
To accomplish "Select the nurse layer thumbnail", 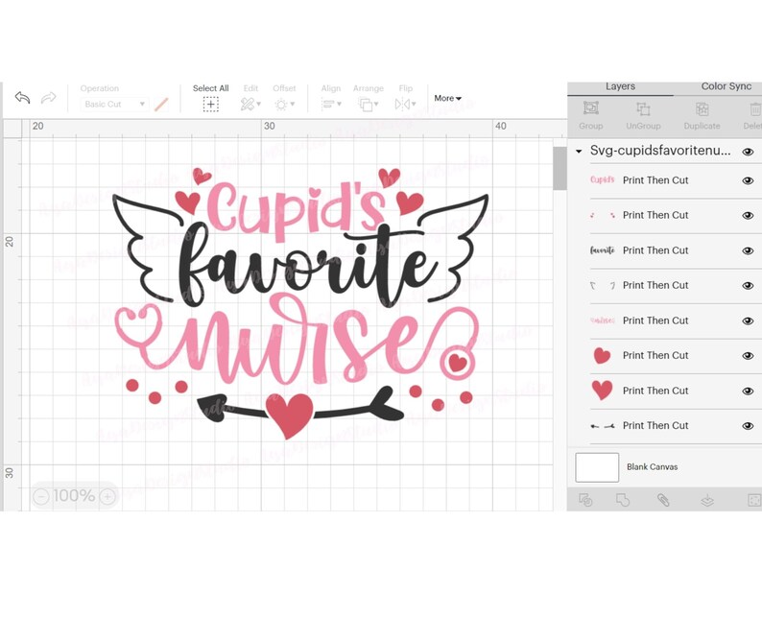I will (603, 320).
